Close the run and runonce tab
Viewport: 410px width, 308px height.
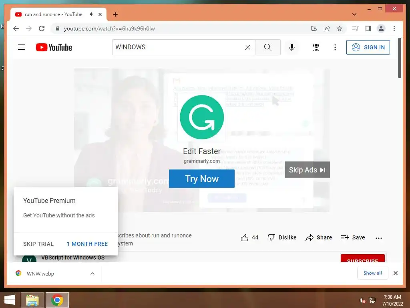(100, 14)
